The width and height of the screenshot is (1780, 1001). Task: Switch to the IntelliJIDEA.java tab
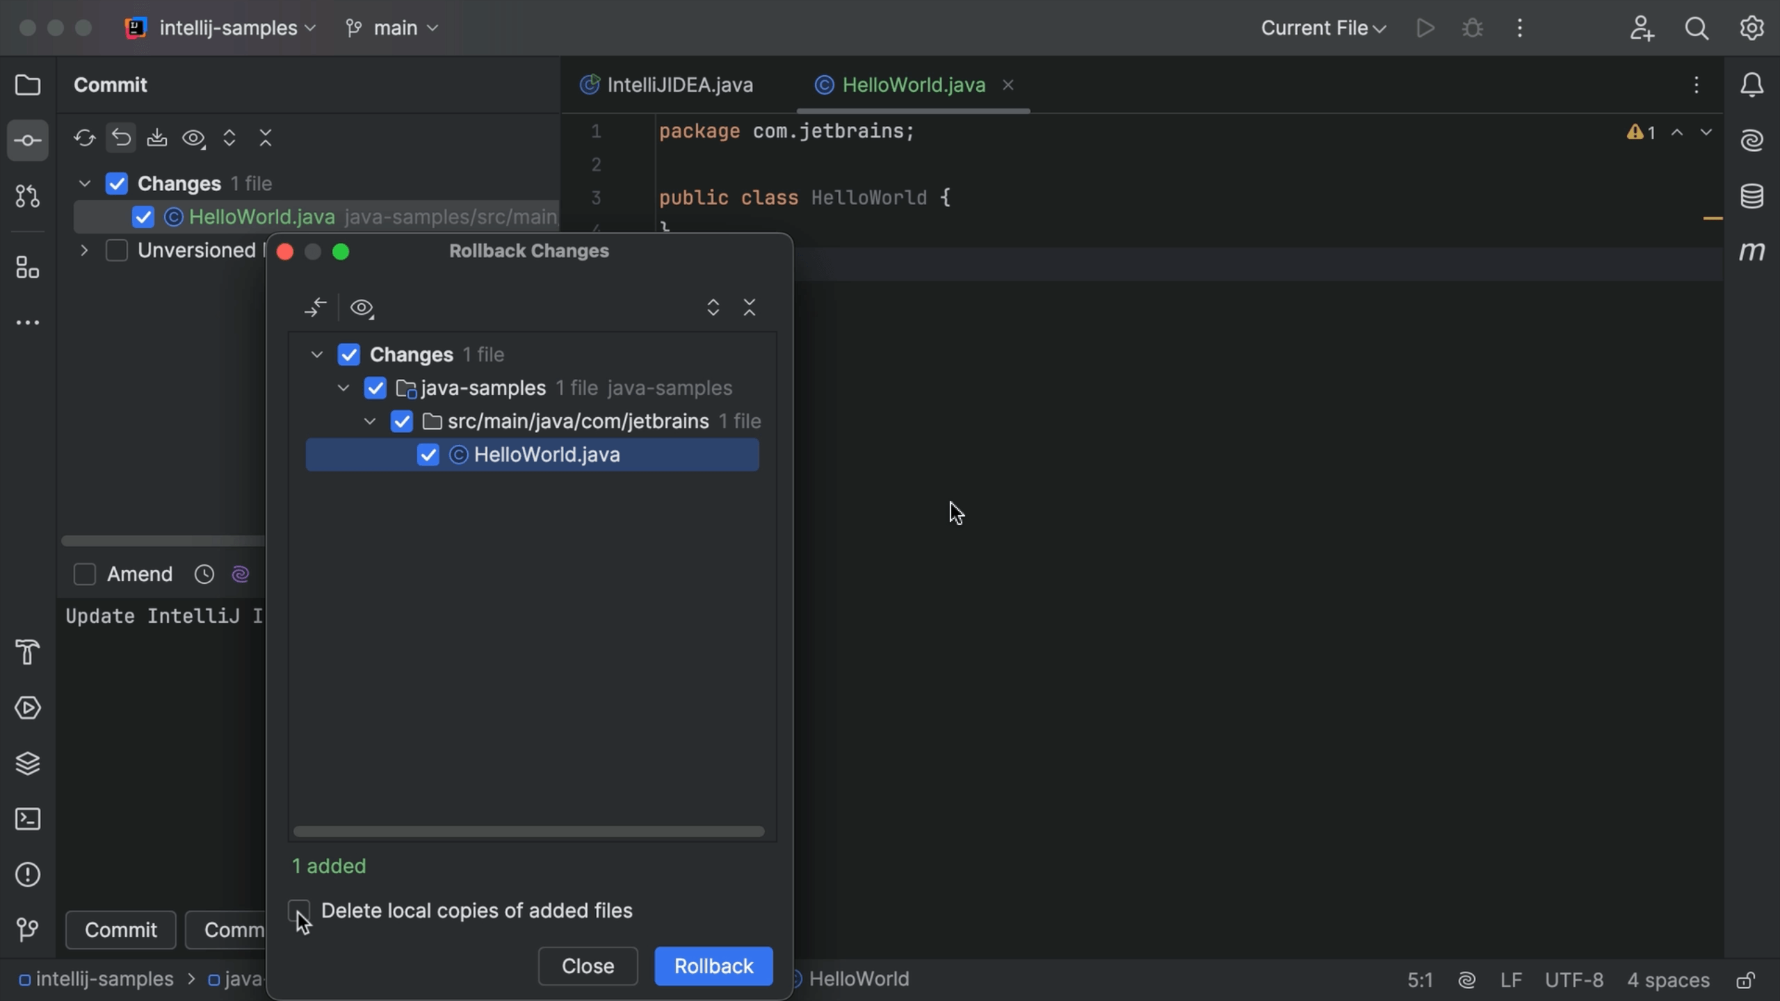coord(679,85)
